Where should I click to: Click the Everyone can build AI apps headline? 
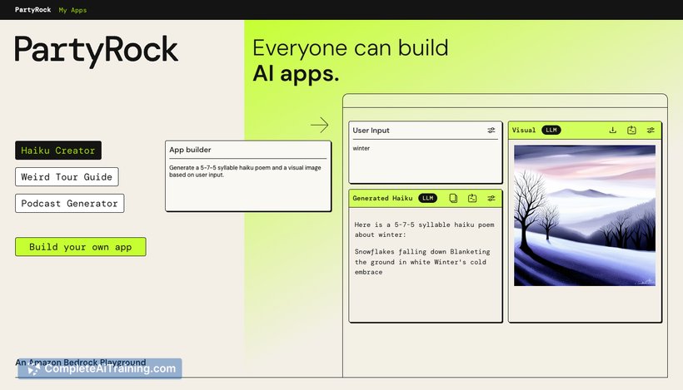tap(350, 61)
